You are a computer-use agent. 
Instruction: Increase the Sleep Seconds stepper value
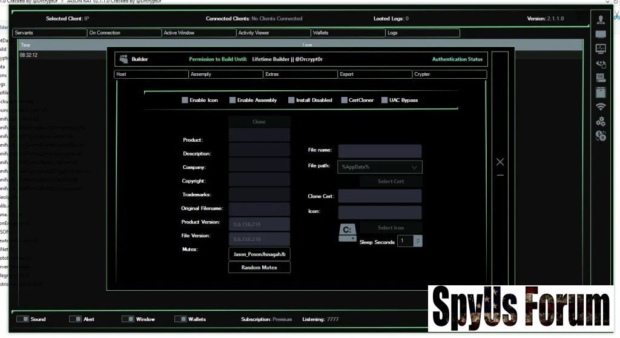[418, 239]
